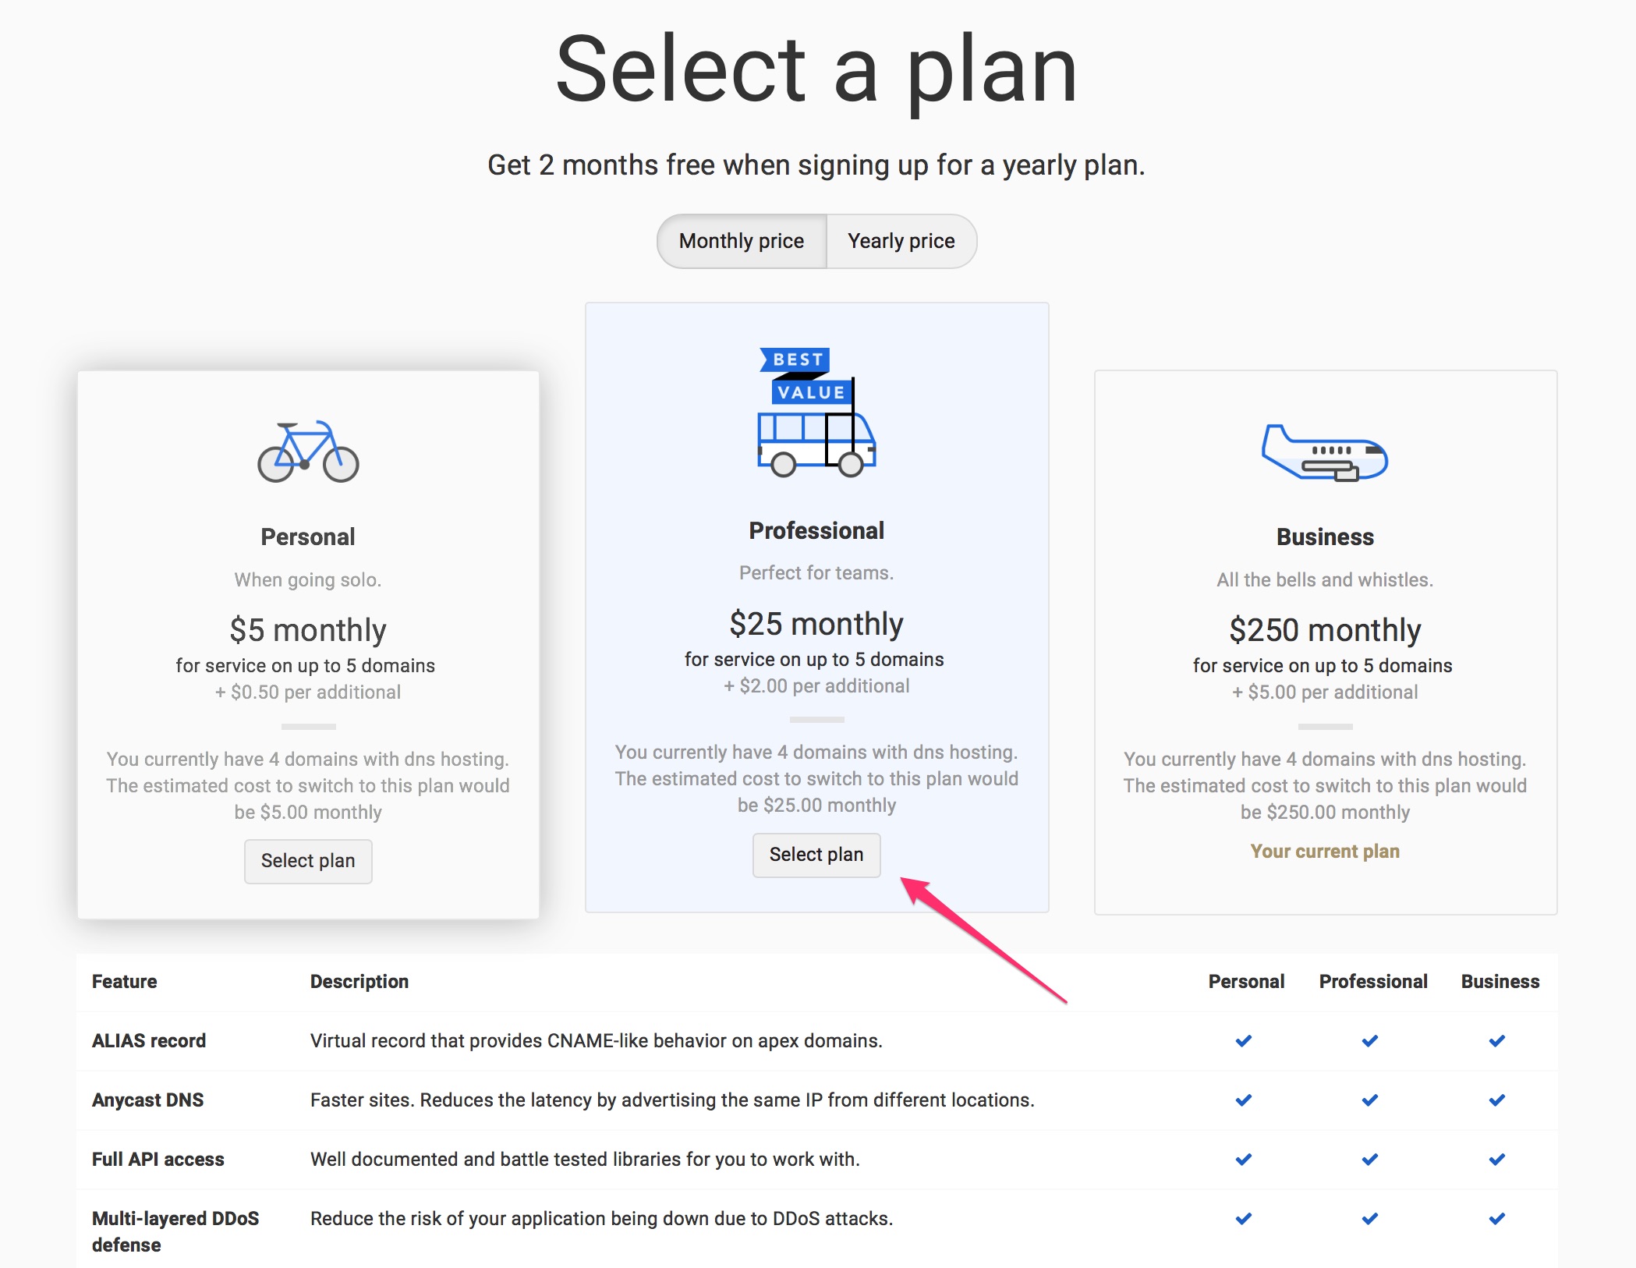Switch to Yearly price view
The width and height of the screenshot is (1636, 1268).
tap(901, 241)
